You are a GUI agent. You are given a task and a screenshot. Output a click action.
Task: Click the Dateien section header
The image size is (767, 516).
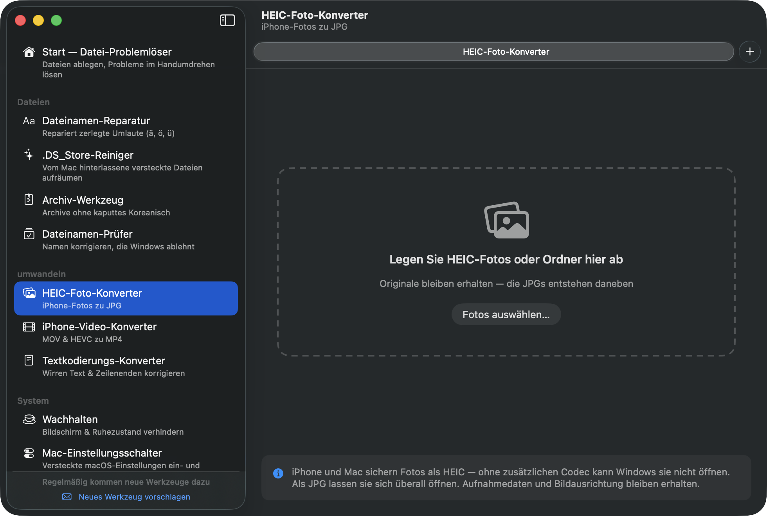34,102
